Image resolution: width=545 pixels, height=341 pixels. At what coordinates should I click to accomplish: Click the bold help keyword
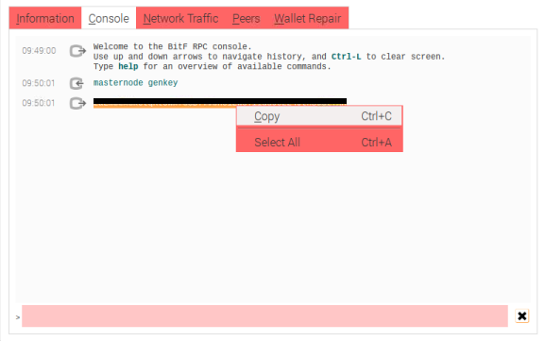(128, 66)
